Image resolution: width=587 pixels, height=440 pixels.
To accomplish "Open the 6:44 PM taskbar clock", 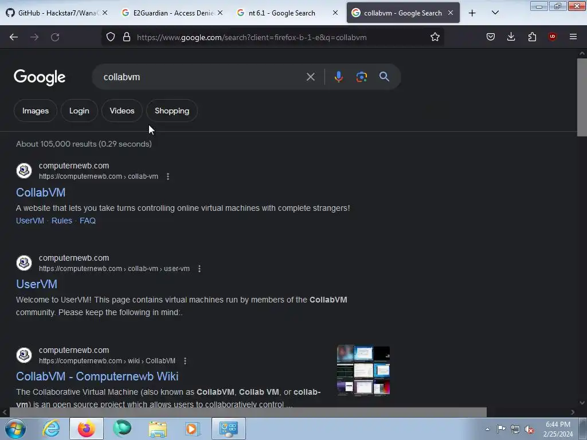I will [558, 429].
